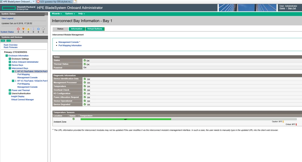Viewport: 302px width, 162px height.
Task: Select Port Mapping under bay 2
Action: coord(24,84)
